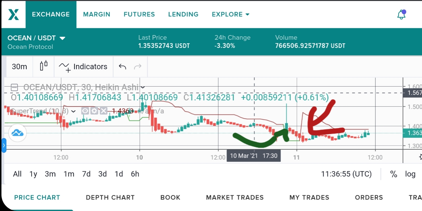
Task: Click the Ocean Protocol subtitle
Action: (30, 47)
